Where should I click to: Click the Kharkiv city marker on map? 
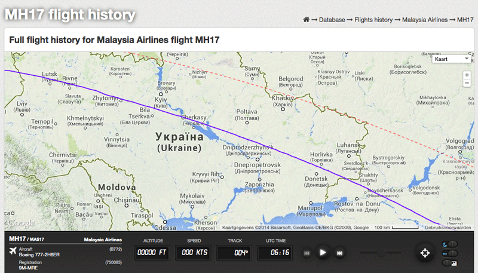[x=283, y=109]
